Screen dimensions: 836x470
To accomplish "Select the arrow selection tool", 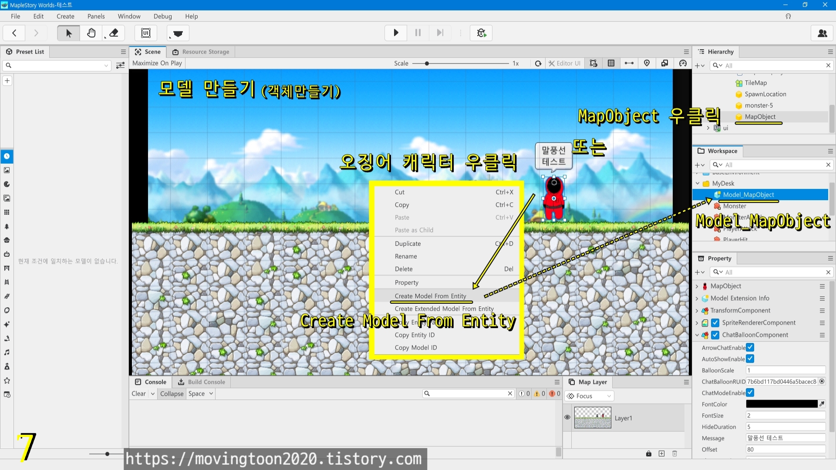I will [69, 33].
